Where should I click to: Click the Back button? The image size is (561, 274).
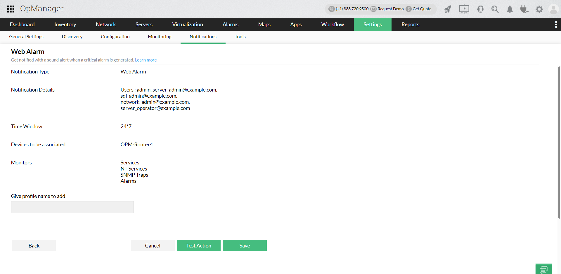(34, 246)
